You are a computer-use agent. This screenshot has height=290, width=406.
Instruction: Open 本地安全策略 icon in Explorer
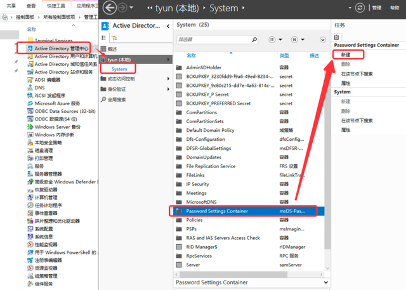pyautogui.click(x=30, y=142)
